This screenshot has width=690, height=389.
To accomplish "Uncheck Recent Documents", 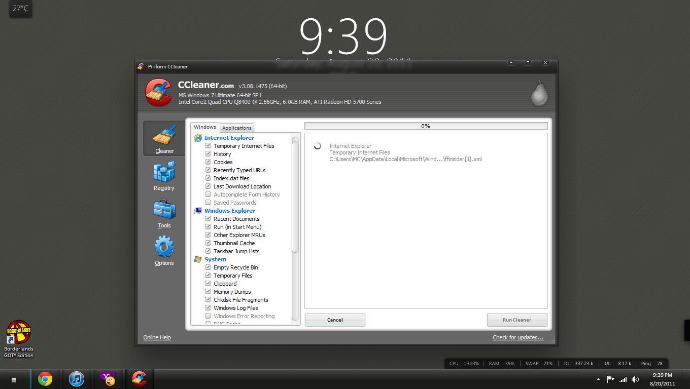I will [208, 219].
